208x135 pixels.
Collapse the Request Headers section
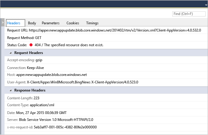point(11,53)
